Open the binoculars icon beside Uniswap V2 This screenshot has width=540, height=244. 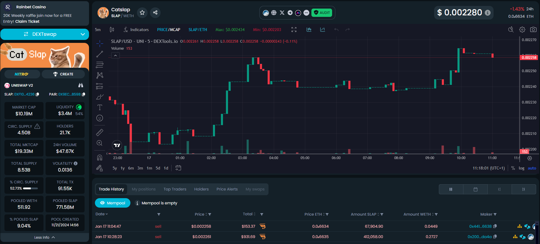[x=81, y=85]
